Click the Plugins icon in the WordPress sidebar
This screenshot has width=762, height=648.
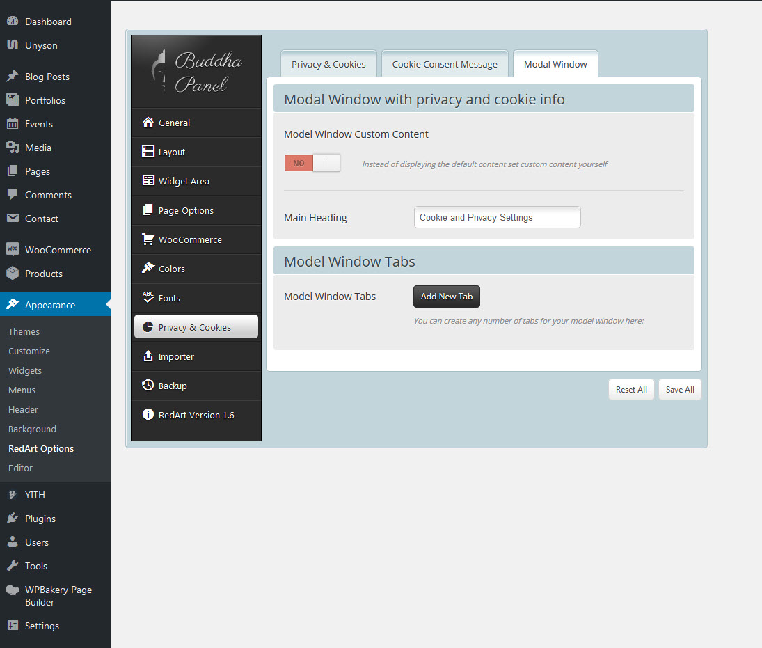(x=13, y=519)
